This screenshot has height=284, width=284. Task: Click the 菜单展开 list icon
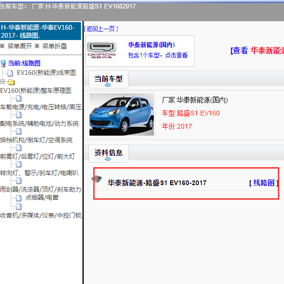(2, 46)
